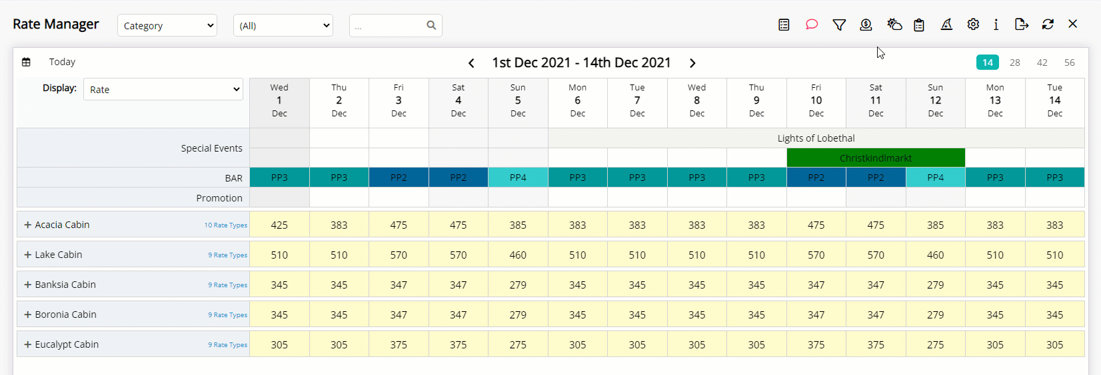Open the gear settings icon
1101x375 pixels.
[x=973, y=25]
